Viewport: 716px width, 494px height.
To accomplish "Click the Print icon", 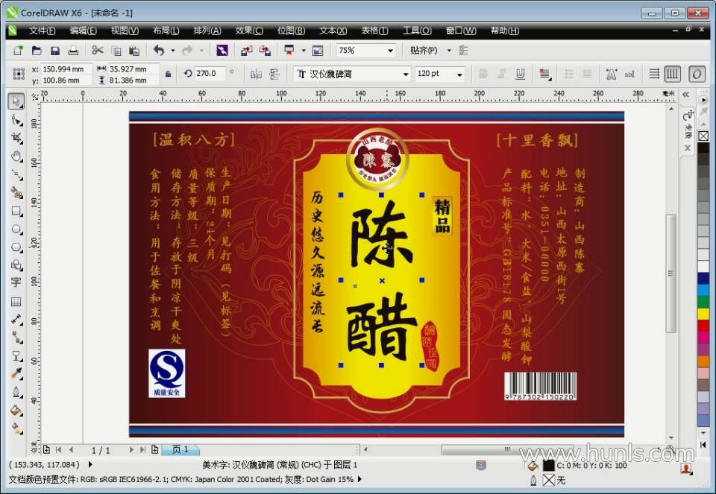I will (x=73, y=51).
